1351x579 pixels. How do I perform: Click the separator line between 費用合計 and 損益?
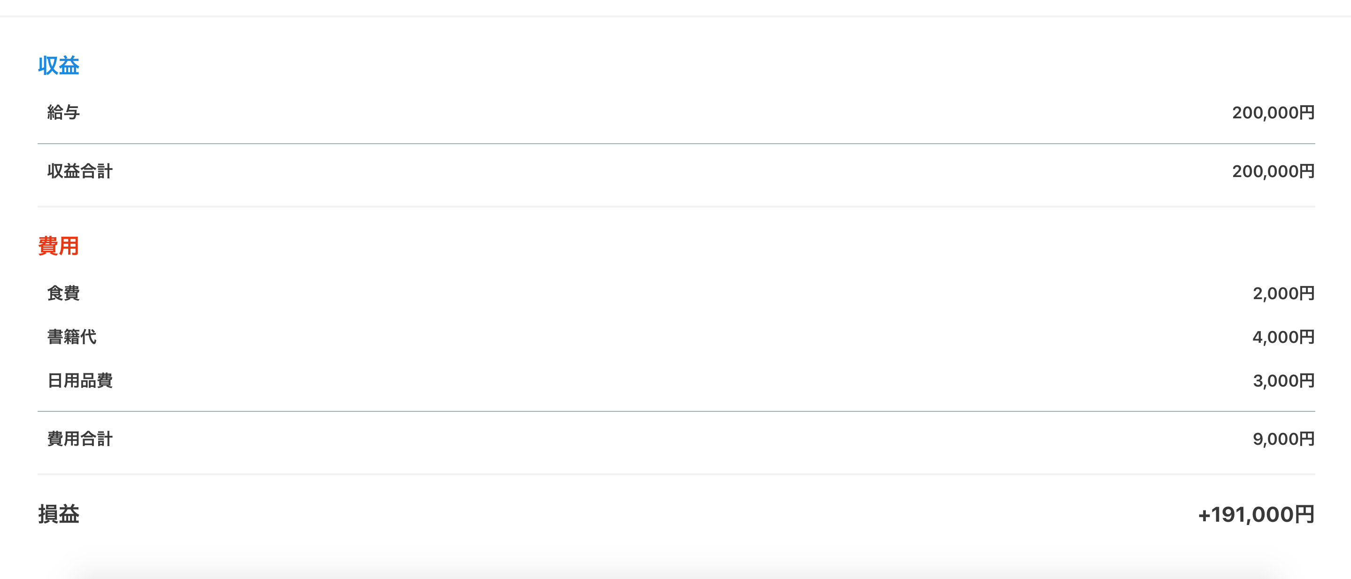click(675, 474)
